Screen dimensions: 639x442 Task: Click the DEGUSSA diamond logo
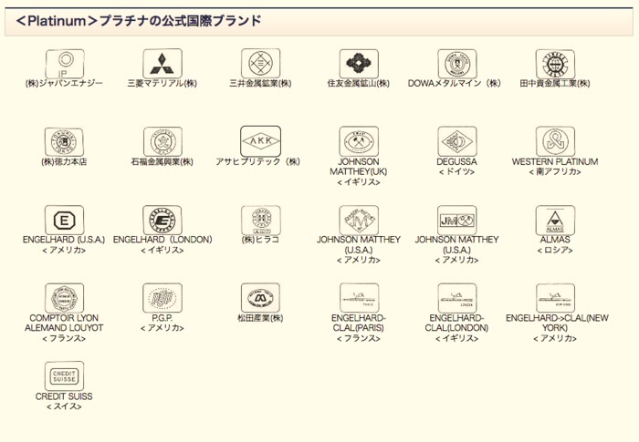[x=457, y=141]
